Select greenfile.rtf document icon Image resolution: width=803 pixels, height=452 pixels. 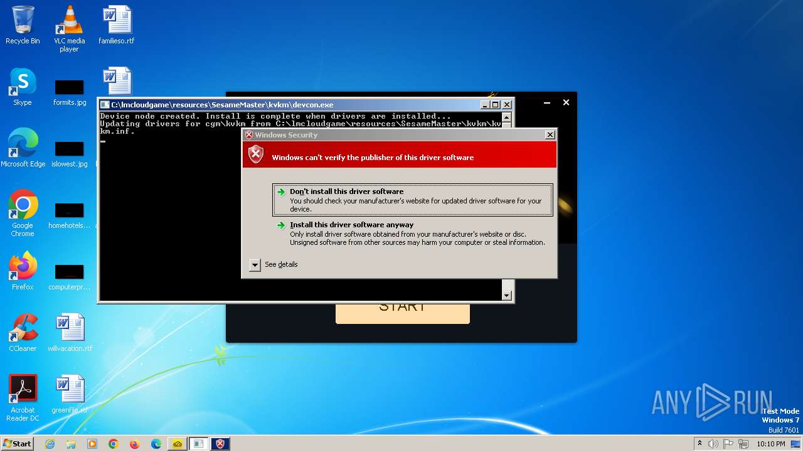coord(70,394)
